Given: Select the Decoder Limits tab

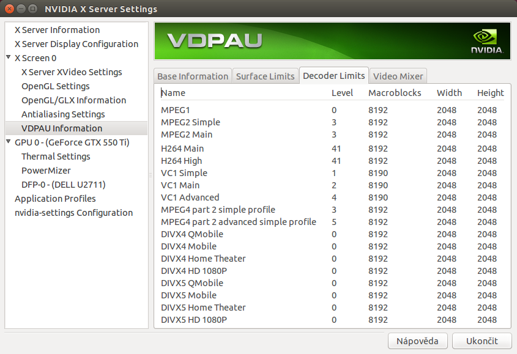Looking at the screenshot, I should (x=333, y=75).
